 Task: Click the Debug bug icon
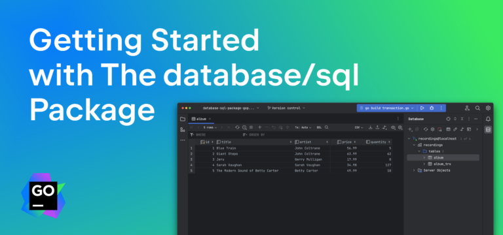click(x=432, y=108)
